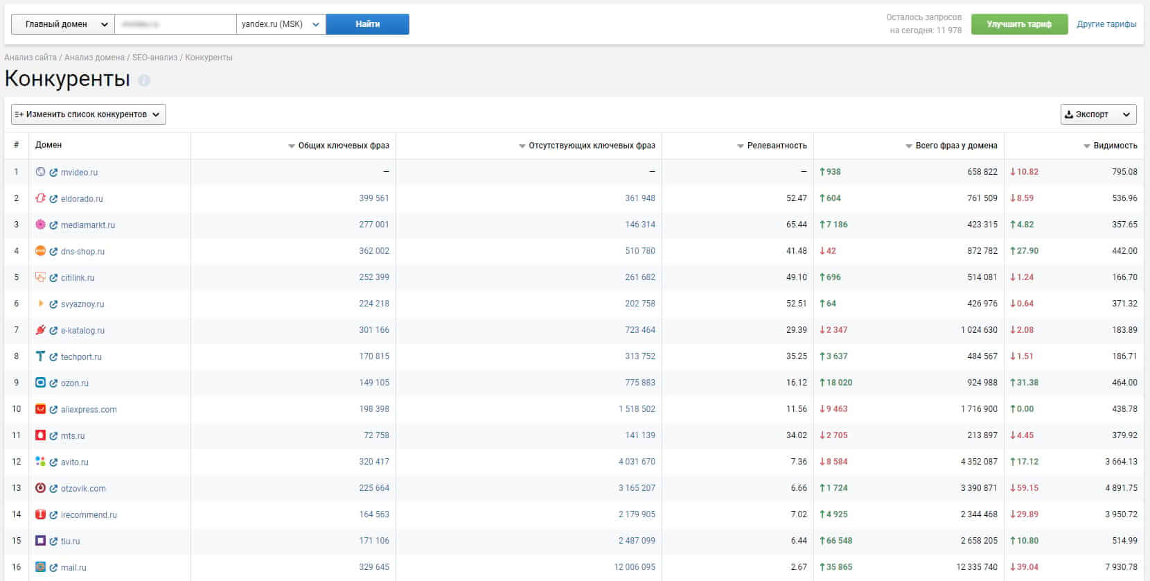Open external link icon for aliexpress.com

coord(53,410)
